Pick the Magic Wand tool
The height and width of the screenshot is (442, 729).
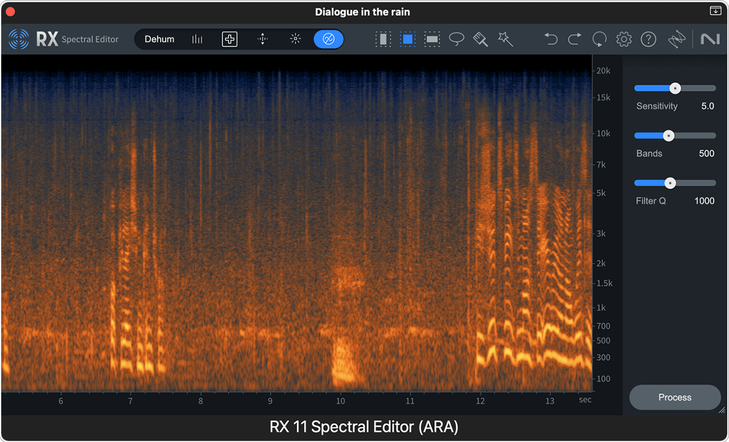(x=505, y=40)
